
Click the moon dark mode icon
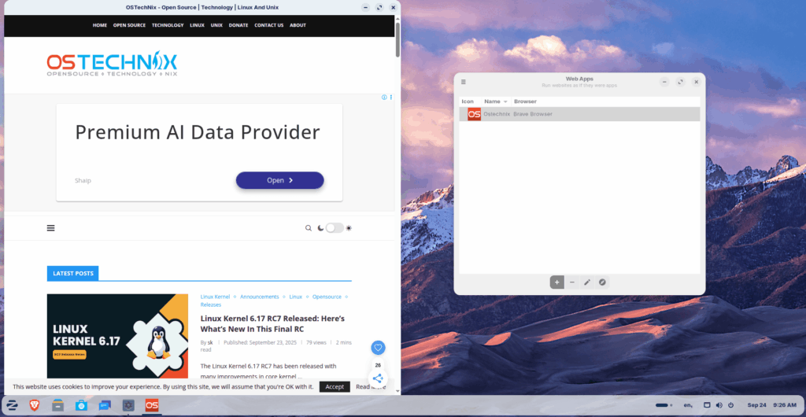pyautogui.click(x=321, y=228)
